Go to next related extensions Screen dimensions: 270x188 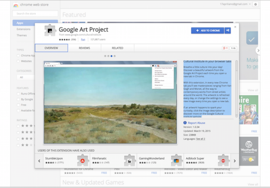pos(235,161)
